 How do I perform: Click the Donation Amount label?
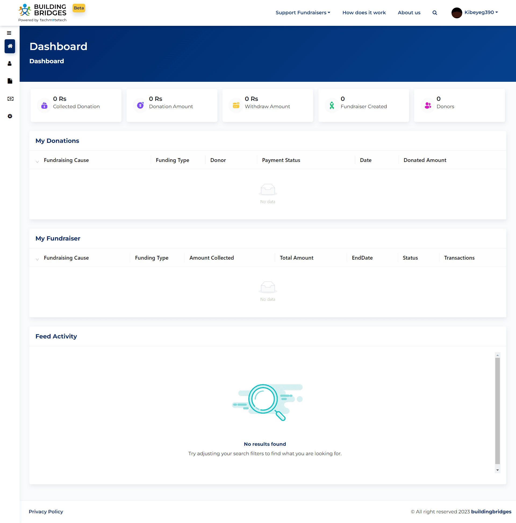171,107
